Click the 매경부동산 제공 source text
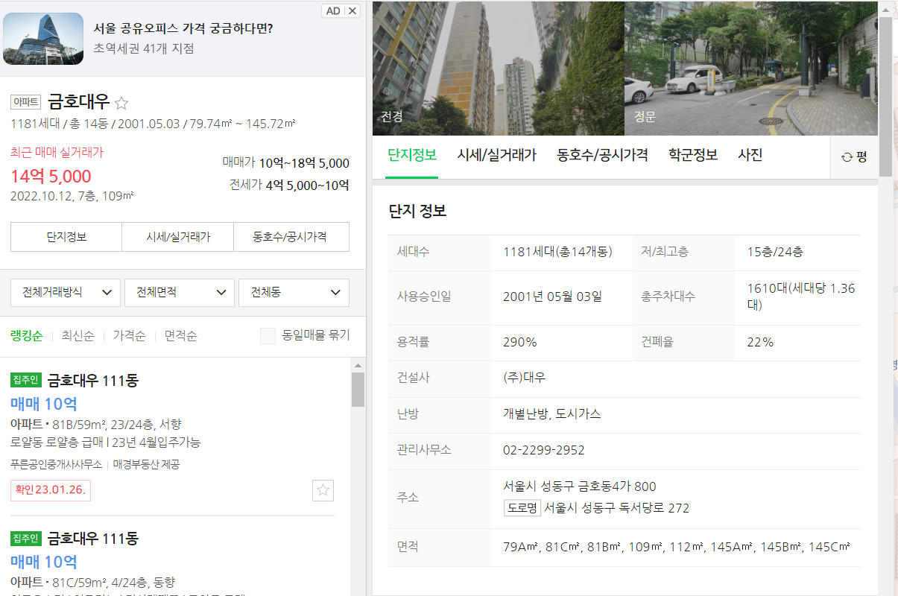The image size is (898, 596). coord(147,464)
